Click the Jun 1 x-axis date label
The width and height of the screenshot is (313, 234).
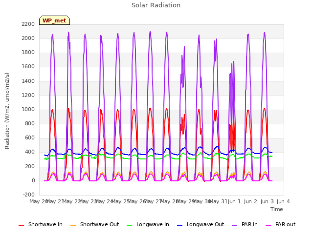[x=234, y=201]
